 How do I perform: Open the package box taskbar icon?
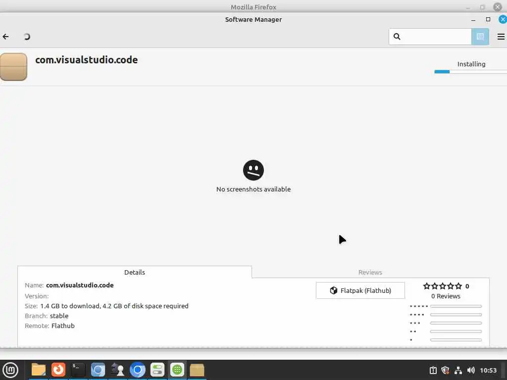(197, 370)
